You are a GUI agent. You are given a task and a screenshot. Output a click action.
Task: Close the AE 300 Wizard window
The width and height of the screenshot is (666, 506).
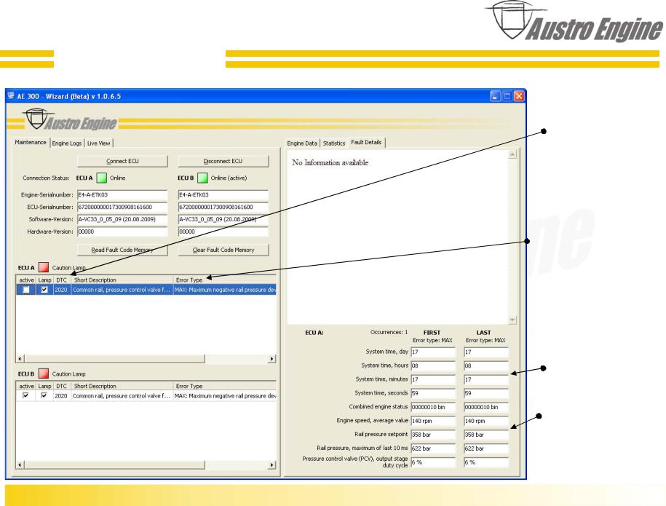519,96
